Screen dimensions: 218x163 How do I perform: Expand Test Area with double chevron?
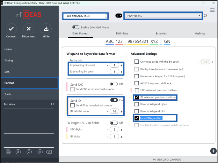pyautogui.click(x=52, y=104)
